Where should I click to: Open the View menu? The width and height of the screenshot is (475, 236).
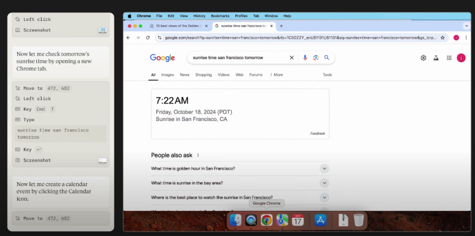(184, 16)
